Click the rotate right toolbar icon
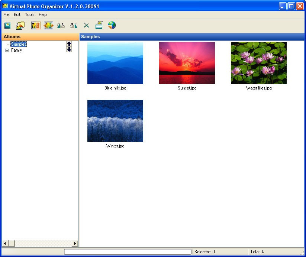The width and height of the screenshot is (306, 257). point(74,25)
